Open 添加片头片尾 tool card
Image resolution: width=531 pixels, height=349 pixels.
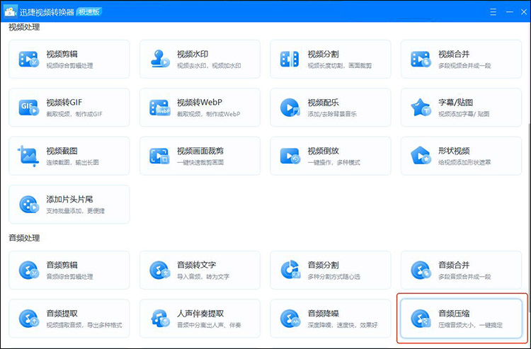point(69,205)
